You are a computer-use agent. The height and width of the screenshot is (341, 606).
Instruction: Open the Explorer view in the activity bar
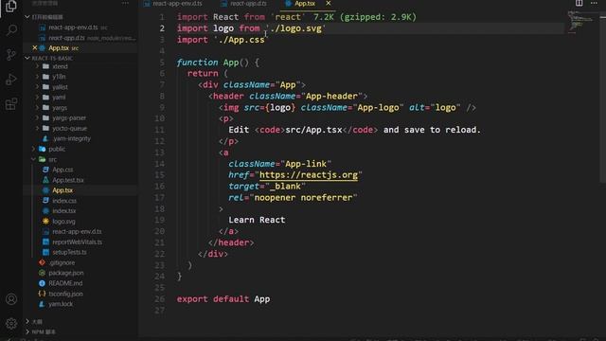tap(10, 7)
